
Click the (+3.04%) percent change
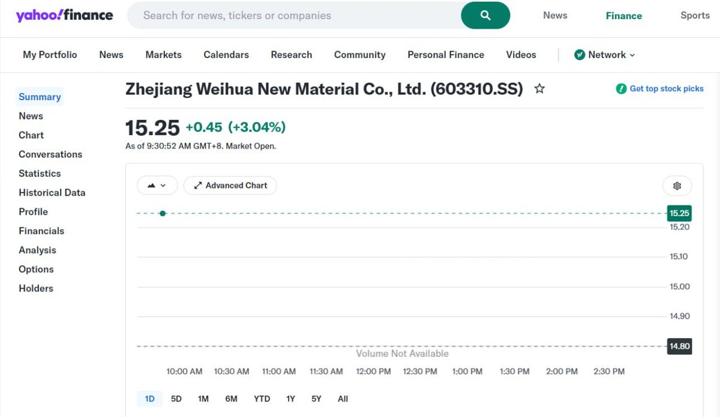click(257, 127)
